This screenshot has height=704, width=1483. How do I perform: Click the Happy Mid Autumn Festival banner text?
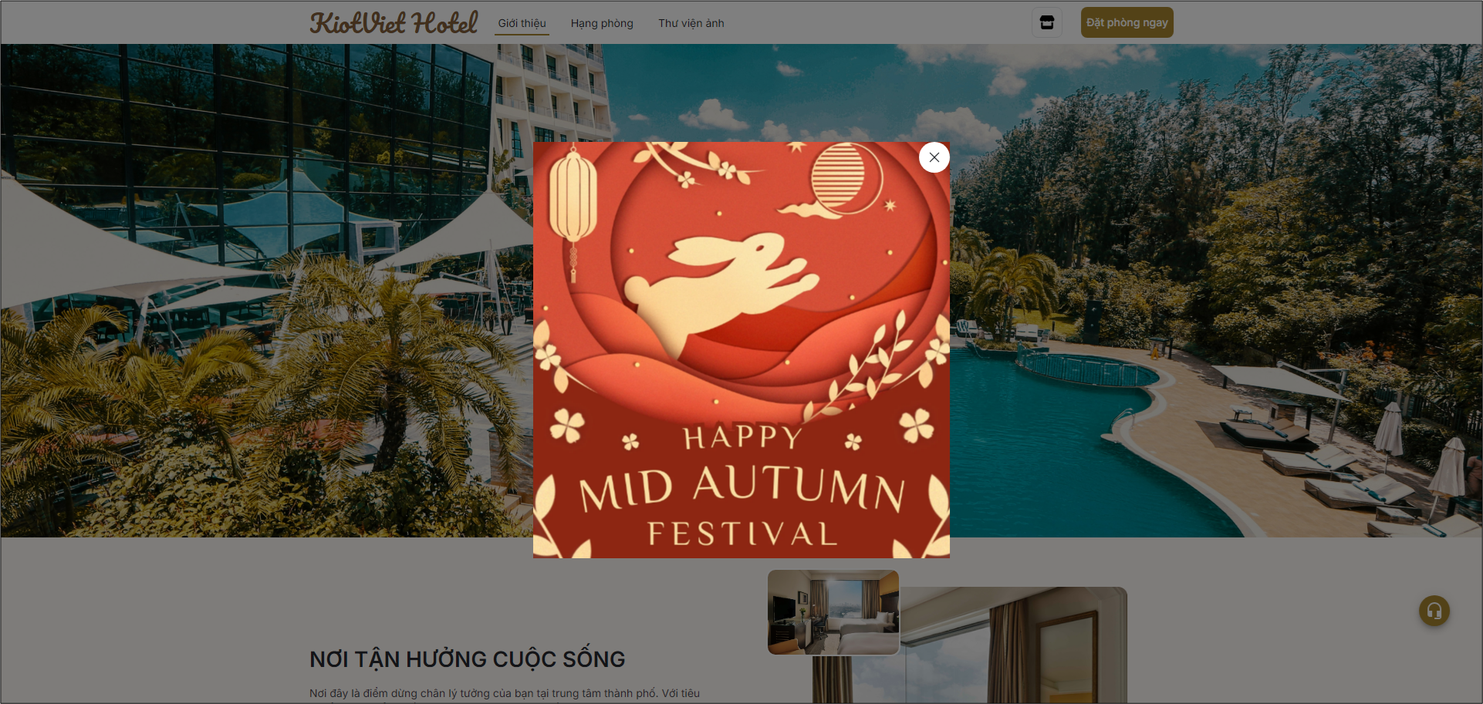[741, 487]
